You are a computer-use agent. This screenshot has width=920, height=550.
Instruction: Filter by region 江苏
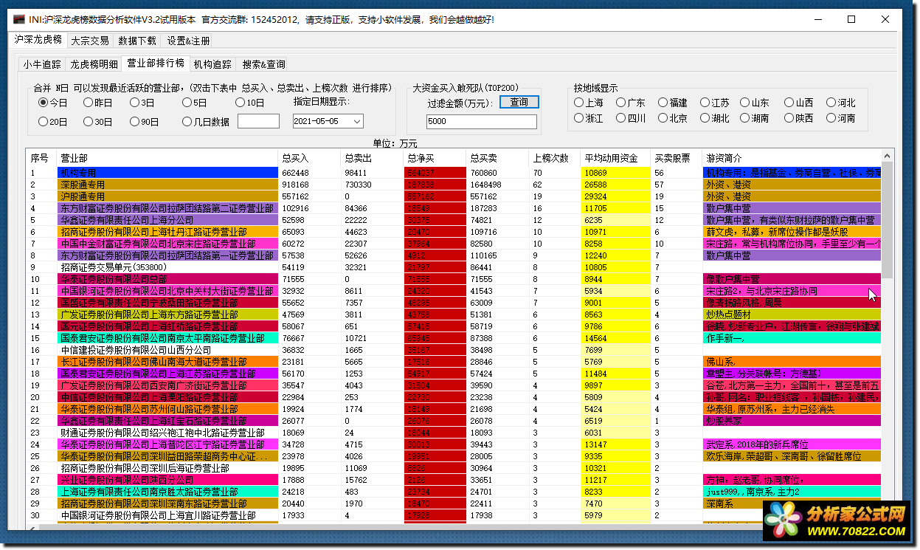point(714,103)
